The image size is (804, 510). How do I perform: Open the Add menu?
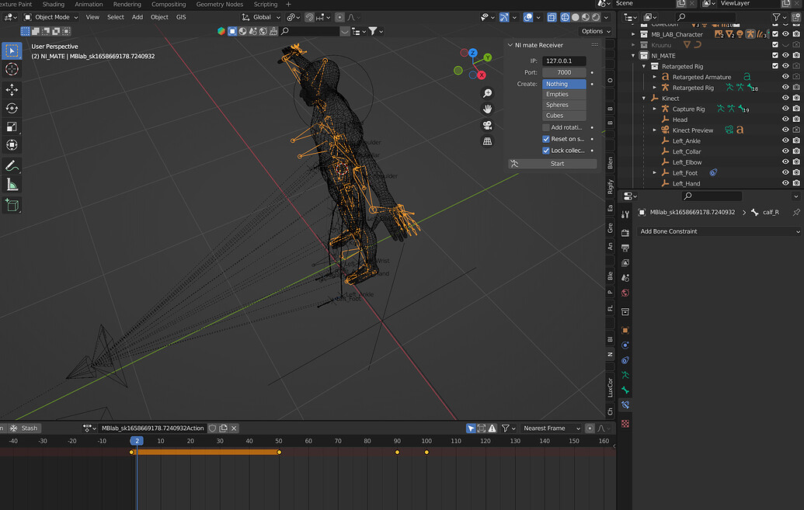pos(137,17)
